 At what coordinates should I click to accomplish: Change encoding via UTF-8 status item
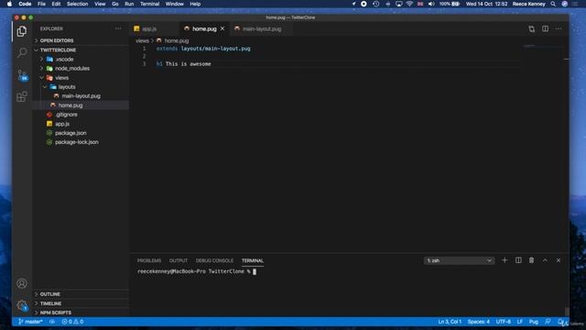(503, 322)
